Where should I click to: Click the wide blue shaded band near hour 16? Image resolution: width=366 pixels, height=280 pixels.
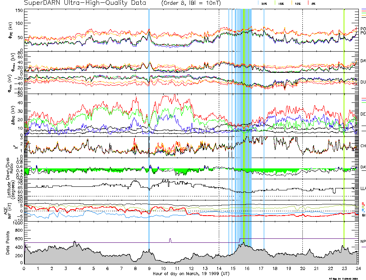[x=248, y=120]
